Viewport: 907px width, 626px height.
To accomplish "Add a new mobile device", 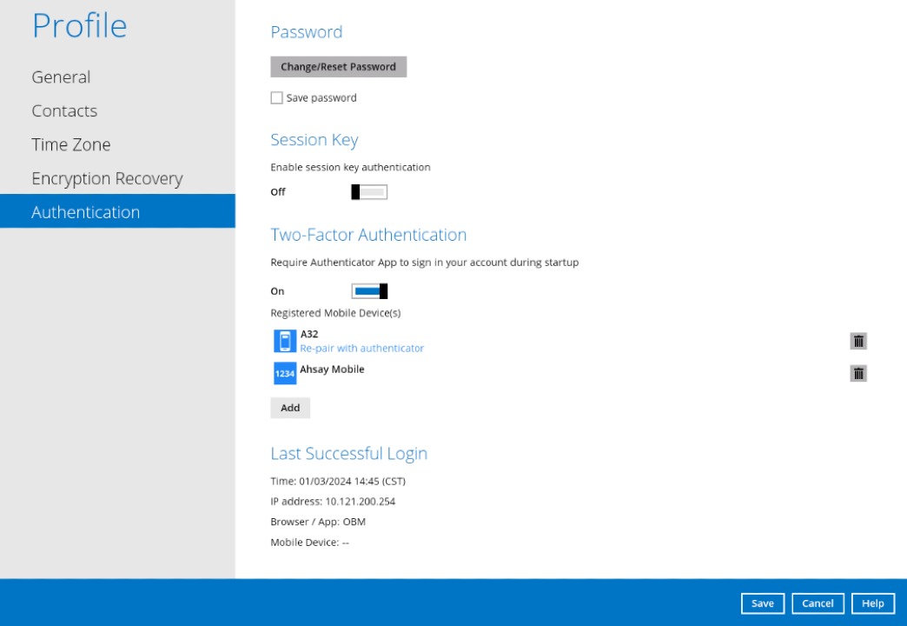I will click(x=290, y=408).
